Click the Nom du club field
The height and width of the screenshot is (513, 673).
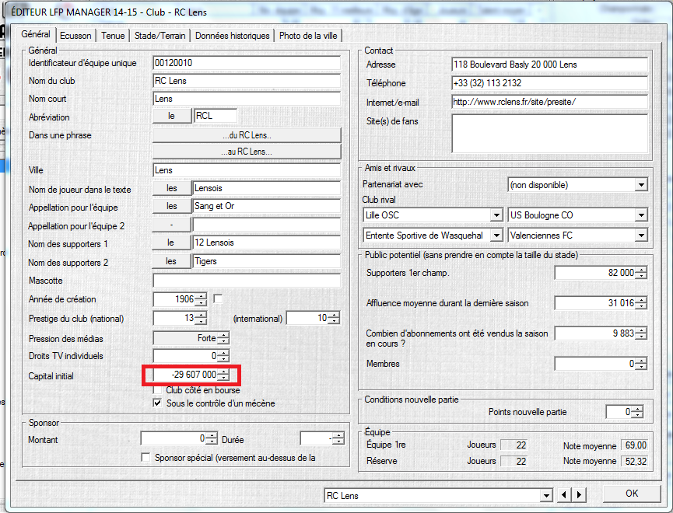[247, 81]
